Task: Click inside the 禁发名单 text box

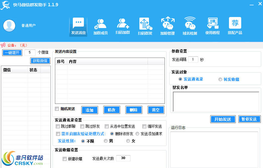Action: coord(216,101)
